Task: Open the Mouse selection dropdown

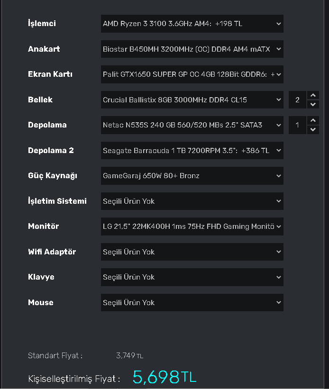Action: click(192, 303)
